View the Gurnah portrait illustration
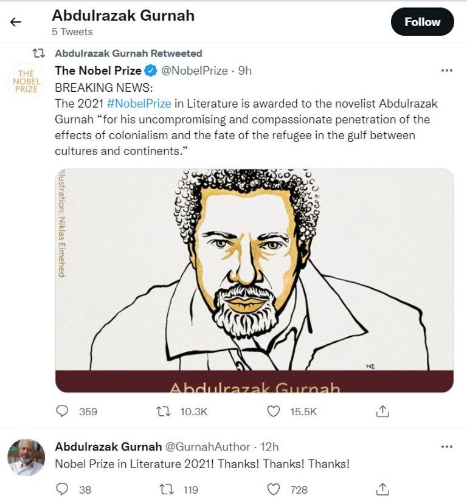Image resolution: width=467 pixels, height=504 pixels. 255,277
